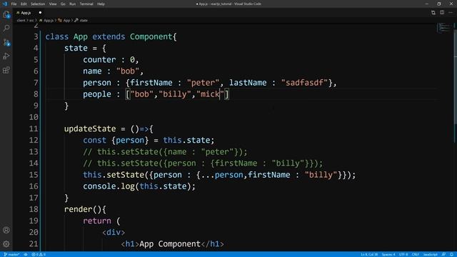Click on "Component" in class declaration
This screenshot has height=257, width=457.
coord(151,36)
